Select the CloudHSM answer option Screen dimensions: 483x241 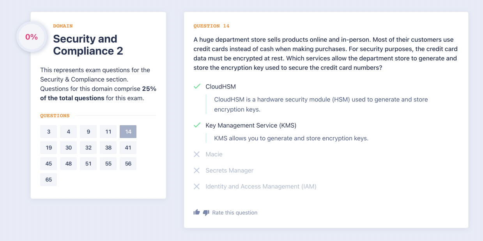(x=221, y=87)
